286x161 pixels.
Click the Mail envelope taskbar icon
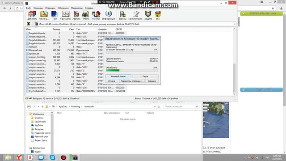point(41,157)
